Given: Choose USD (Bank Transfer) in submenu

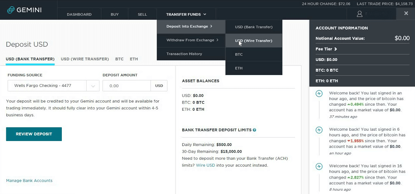Looking at the screenshot, I should click(x=254, y=27).
